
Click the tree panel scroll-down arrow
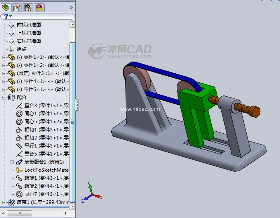pyautogui.click(x=72, y=206)
